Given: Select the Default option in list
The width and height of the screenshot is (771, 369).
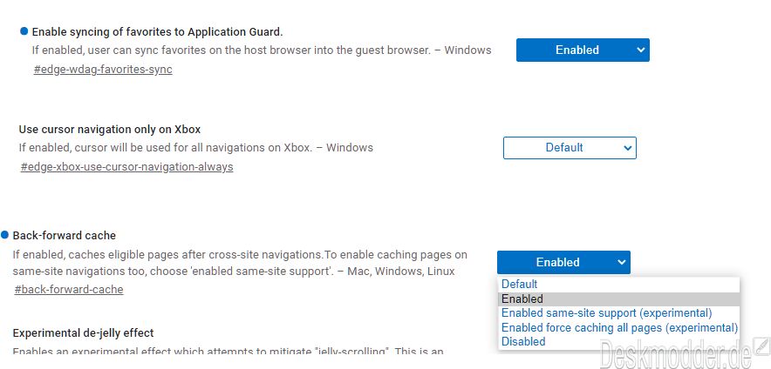Looking at the screenshot, I should click(520, 284).
